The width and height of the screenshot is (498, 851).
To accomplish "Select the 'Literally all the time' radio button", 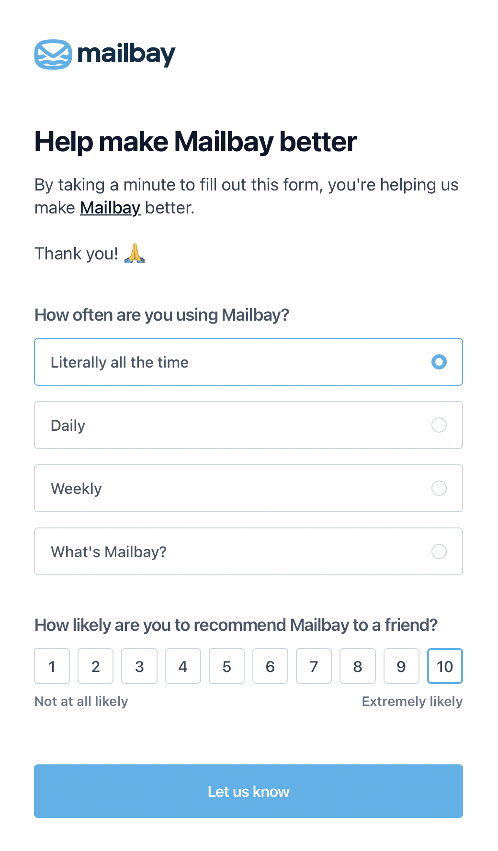I will [x=439, y=362].
